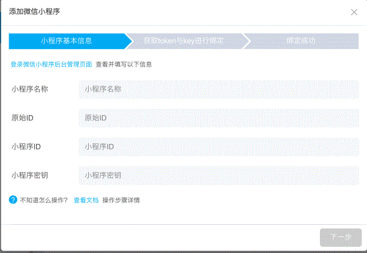367x253 pixels.
Task: Go to the 绑定成功 step
Action: point(300,41)
